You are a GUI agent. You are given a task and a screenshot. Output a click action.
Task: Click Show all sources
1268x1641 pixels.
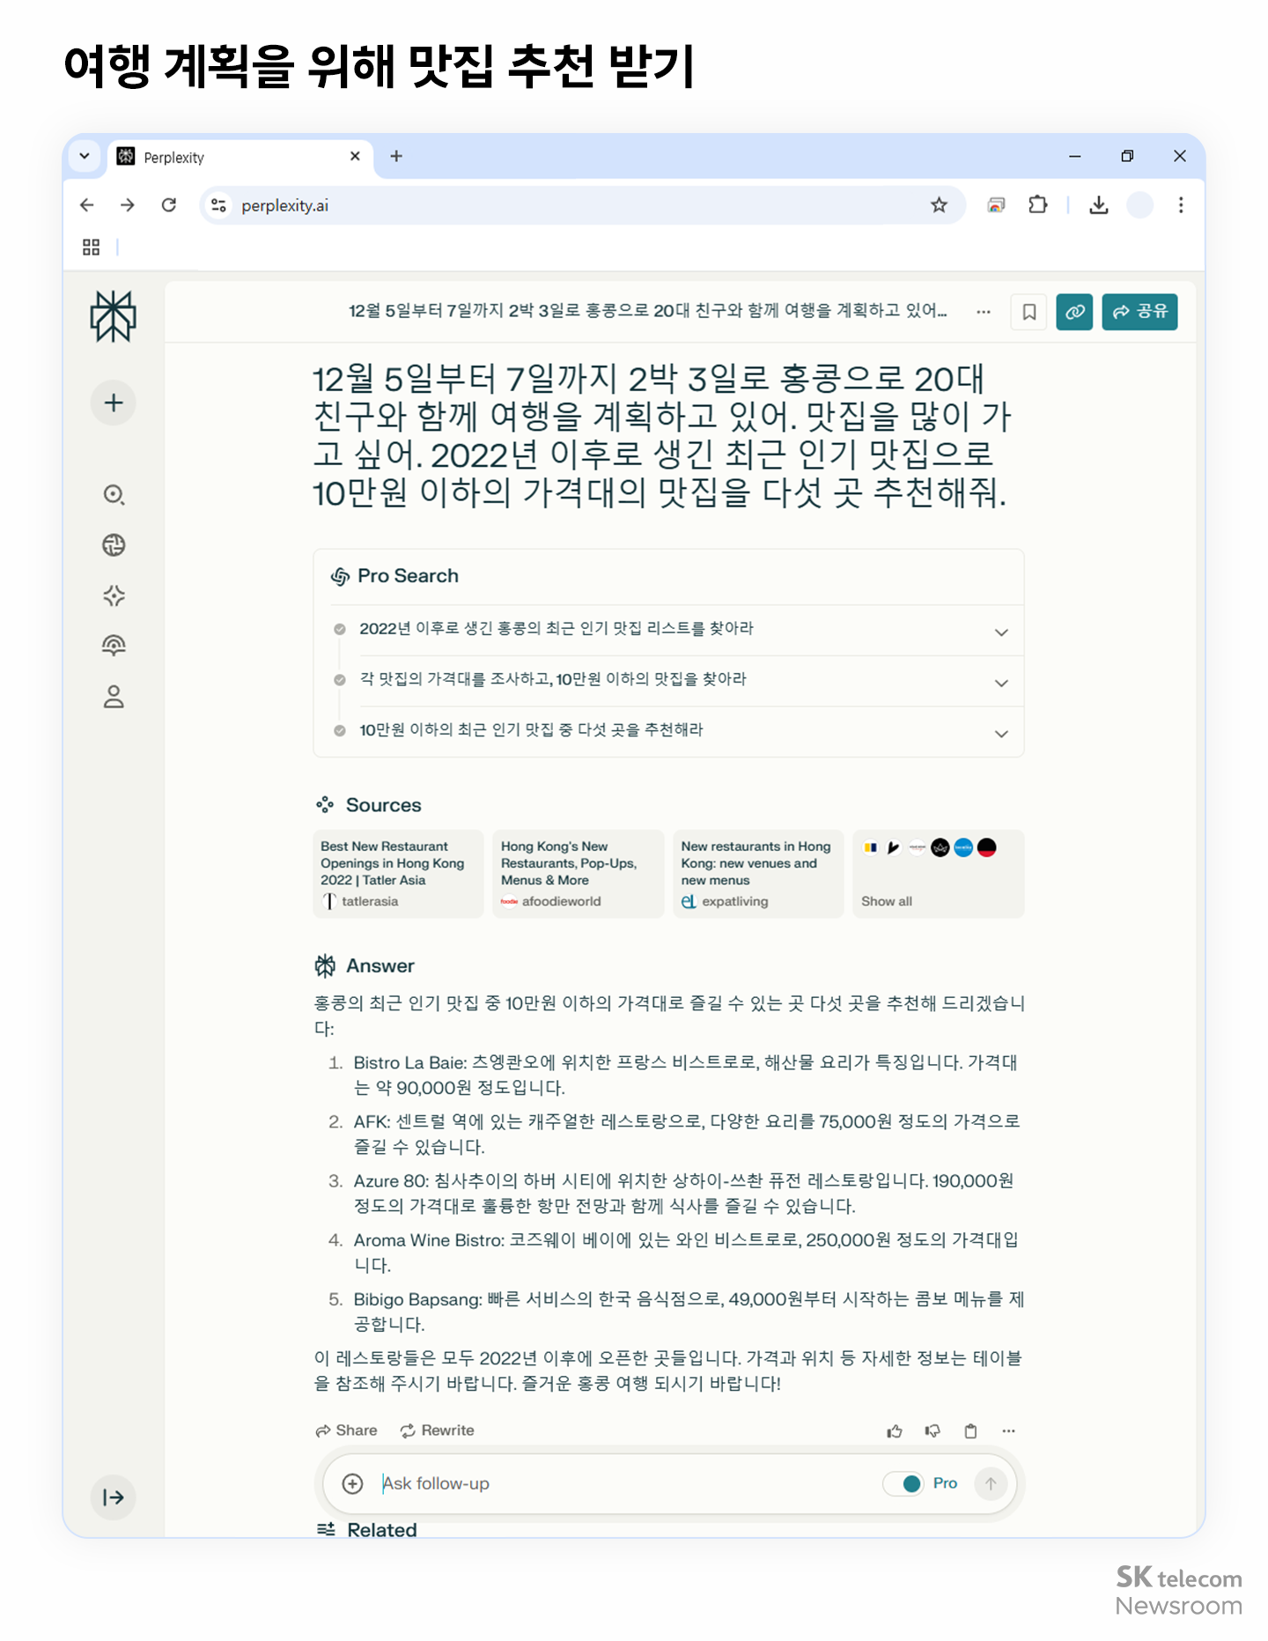tap(938, 874)
